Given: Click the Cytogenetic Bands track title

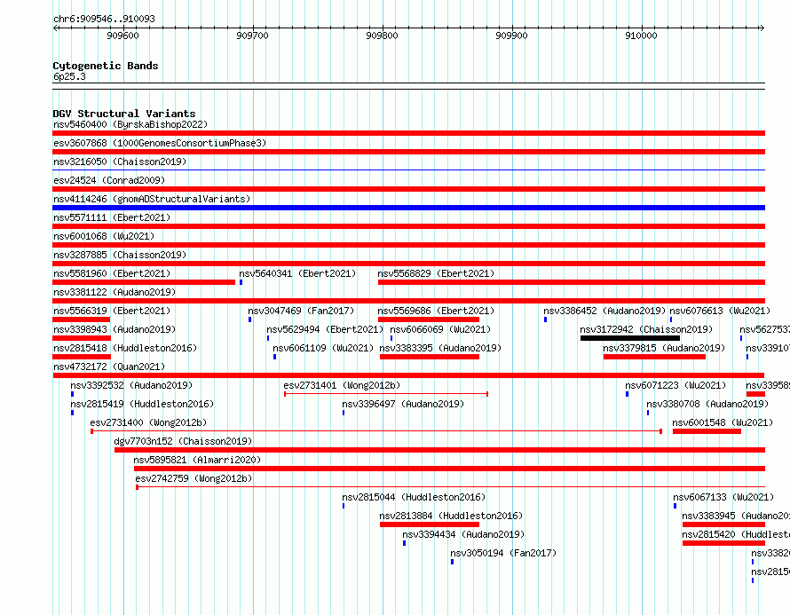Looking at the screenshot, I should pos(106,66).
